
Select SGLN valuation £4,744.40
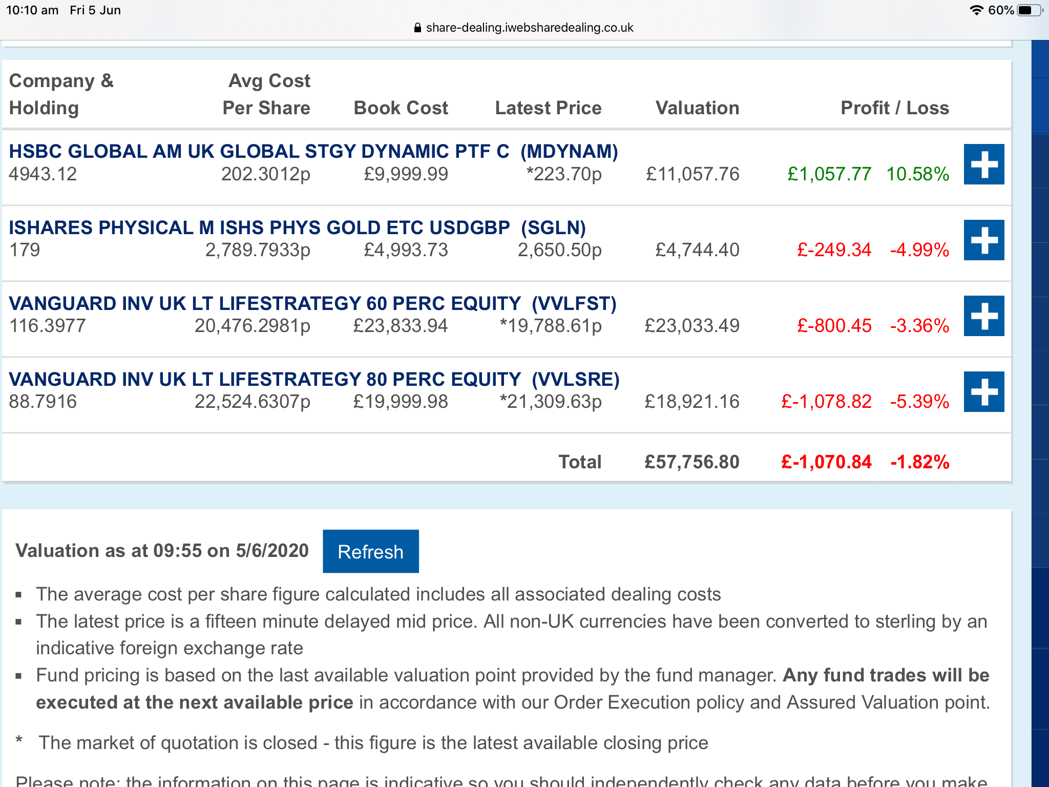click(x=698, y=250)
